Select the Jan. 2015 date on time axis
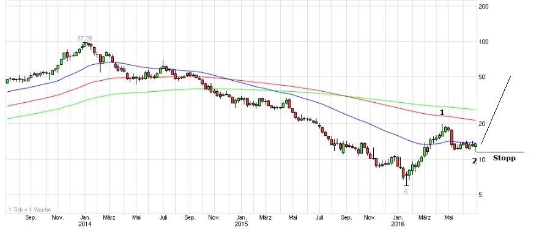The image size is (539, 246). 242,221
